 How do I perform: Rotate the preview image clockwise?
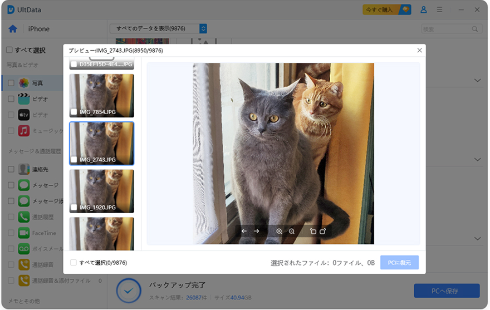pyautogui.click(x=323, y=232)
